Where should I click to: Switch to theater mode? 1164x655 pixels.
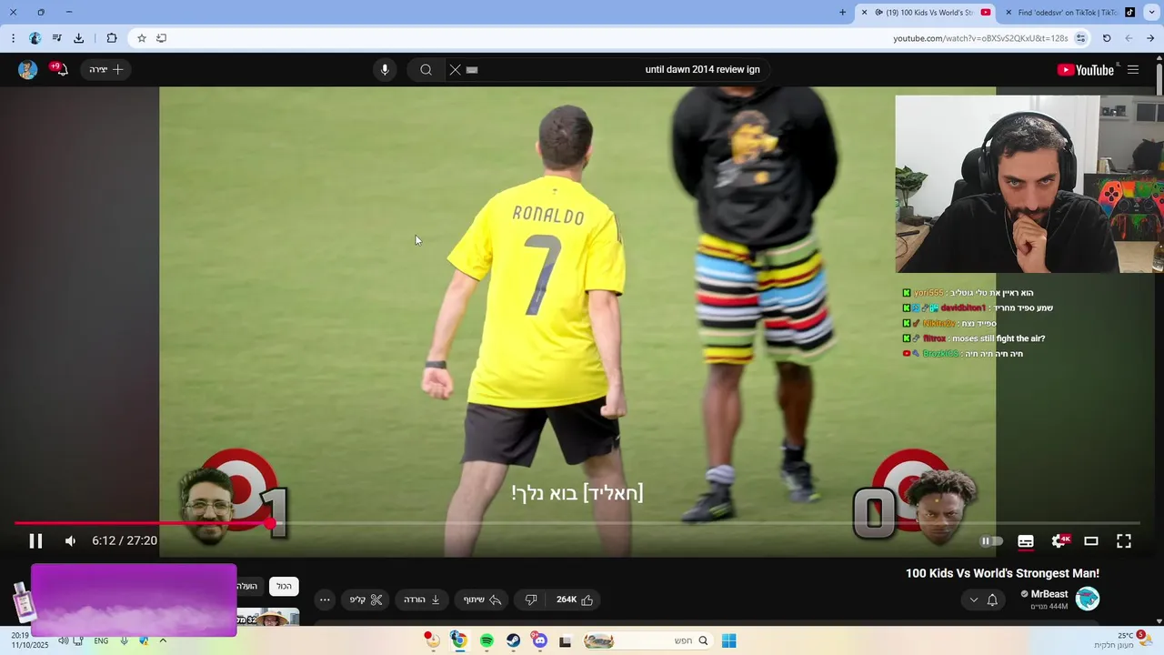pyautogui.click(x=1091, y=541)
